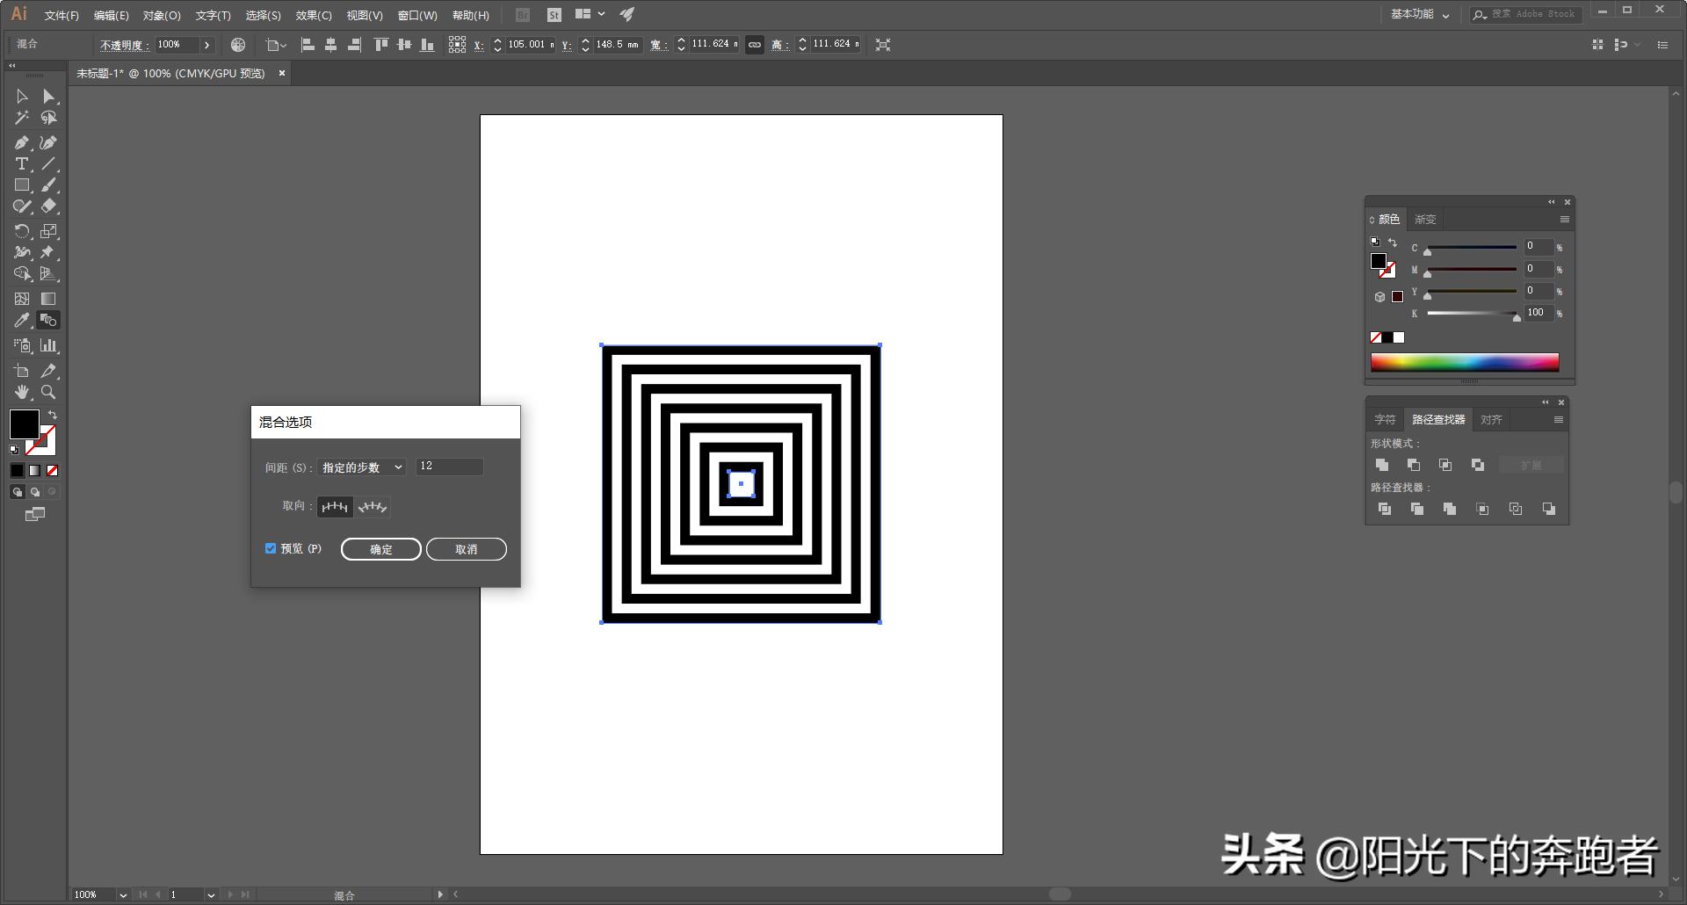Select the Type tool
Viewport: 1687px width, 905px height.
[20, 163]
